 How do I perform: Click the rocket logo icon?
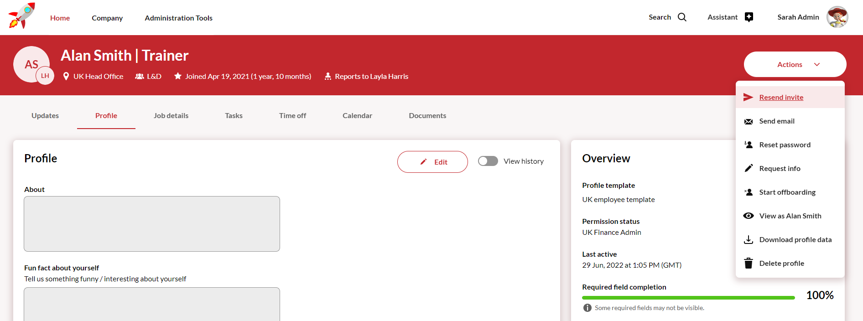21,16
